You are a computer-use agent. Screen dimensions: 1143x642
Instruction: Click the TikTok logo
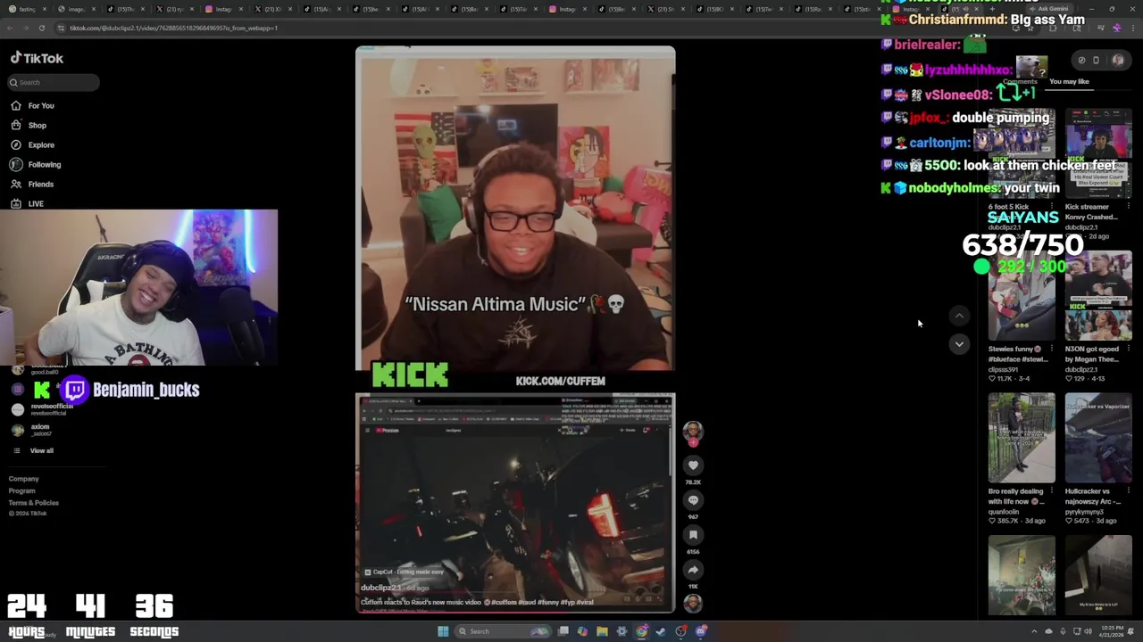[x=37, y=58]
